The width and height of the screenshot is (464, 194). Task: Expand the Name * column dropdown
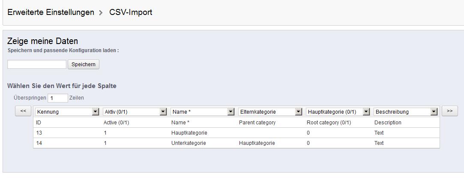tap(203, 112)
